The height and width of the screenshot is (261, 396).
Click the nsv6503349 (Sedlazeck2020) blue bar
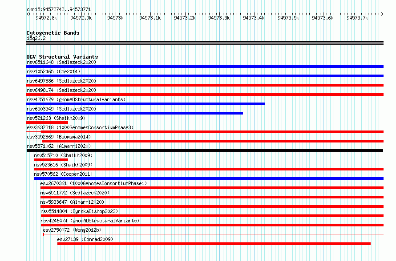point(135,113)
